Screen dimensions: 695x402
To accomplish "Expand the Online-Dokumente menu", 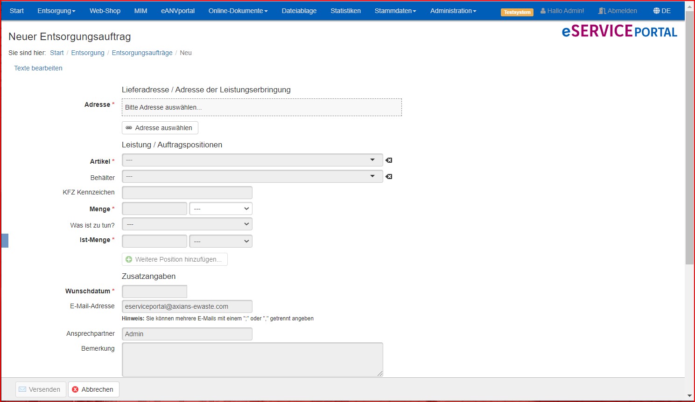I will pyautogui.click(x=238, y=11).
